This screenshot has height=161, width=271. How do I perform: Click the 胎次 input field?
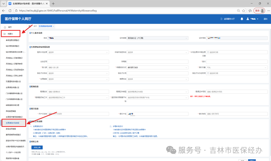pos(237,62)
